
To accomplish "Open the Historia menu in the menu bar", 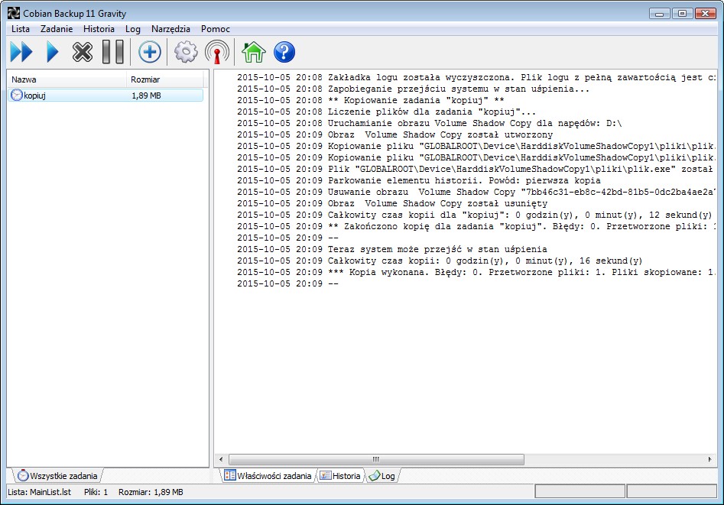I will [x=99, y=29].
